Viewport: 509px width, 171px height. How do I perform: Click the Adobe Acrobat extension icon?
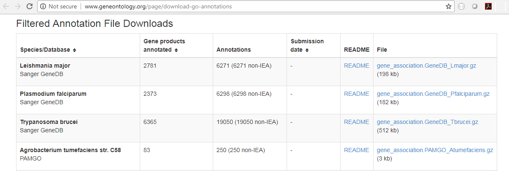(x=488, y=6)
